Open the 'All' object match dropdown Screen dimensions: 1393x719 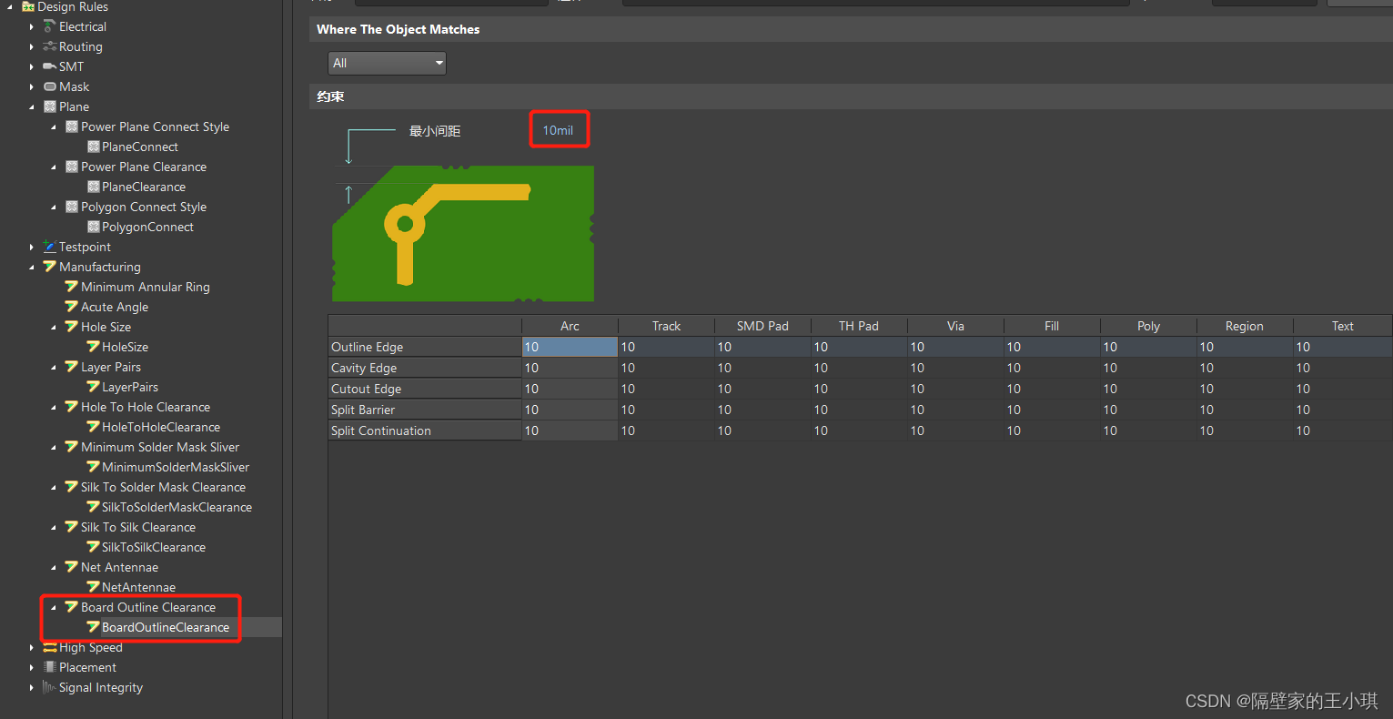point(387,63)
